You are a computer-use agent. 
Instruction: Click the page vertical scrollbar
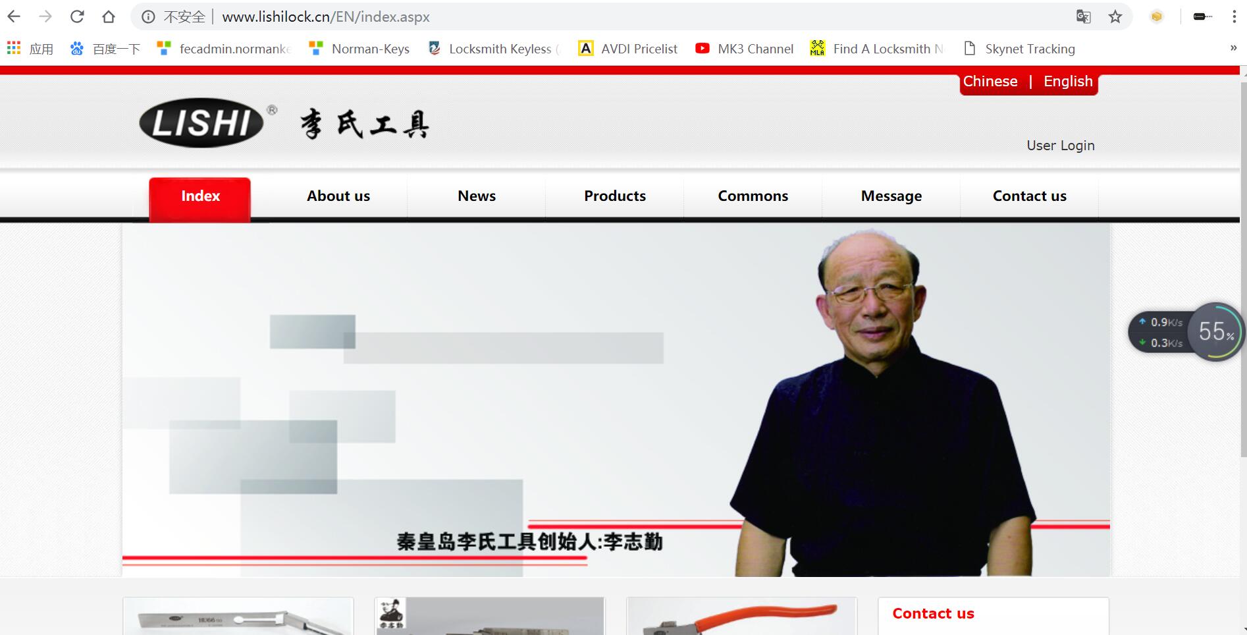[1243, 270]
